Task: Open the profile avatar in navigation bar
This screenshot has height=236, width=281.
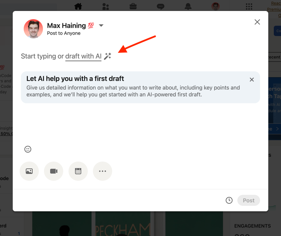Action: pos(216,7)
